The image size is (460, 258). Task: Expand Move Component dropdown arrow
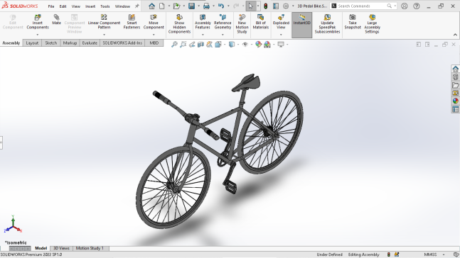coord(154,35)
